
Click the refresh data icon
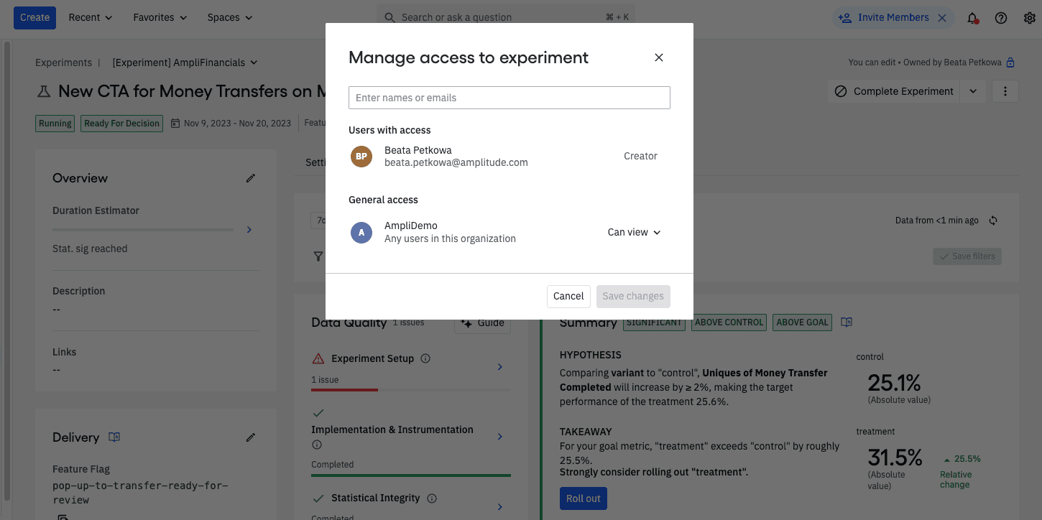coord(993,220)
